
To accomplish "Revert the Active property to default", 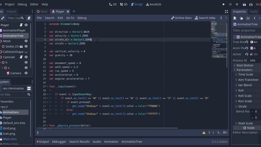I will click(246, 54).
